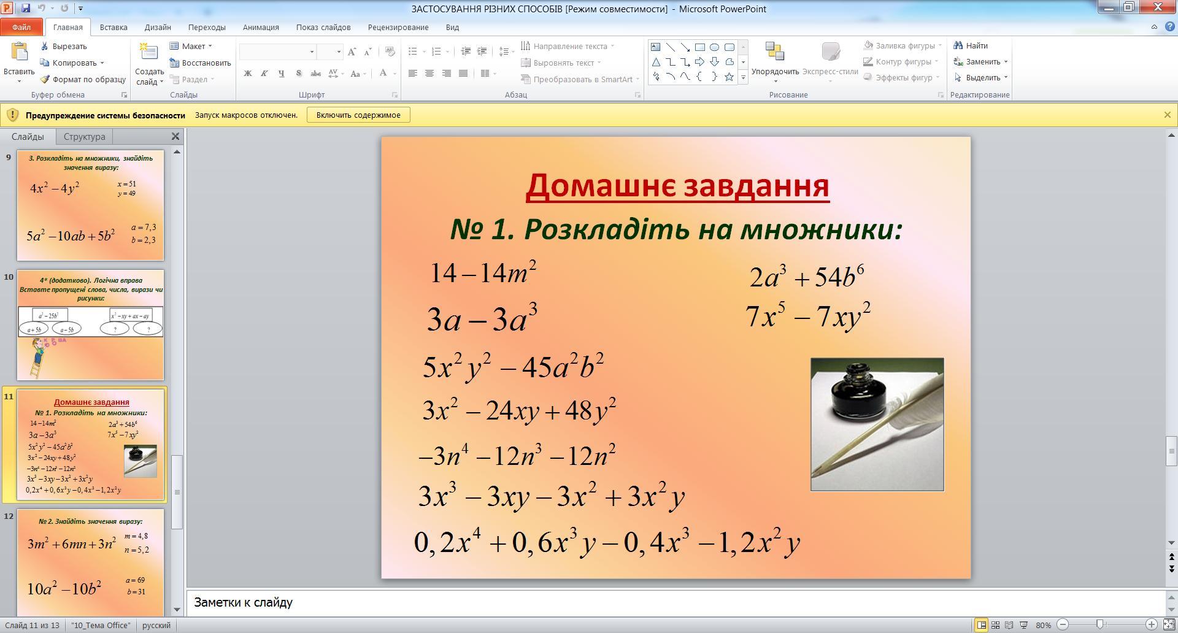1178x633 pixels.
Task: Apply underline formatting with Ч button
Action: coord(282,74)
